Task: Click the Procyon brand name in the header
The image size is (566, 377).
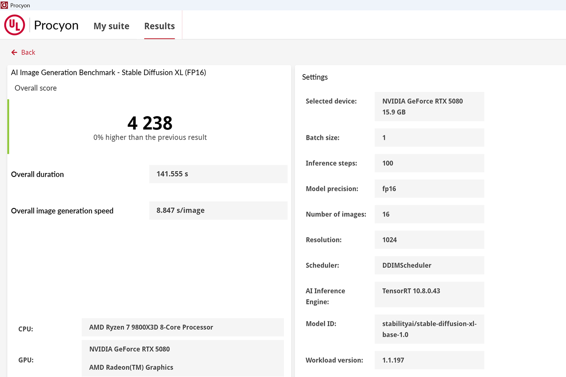Action: tap(56, 25)
